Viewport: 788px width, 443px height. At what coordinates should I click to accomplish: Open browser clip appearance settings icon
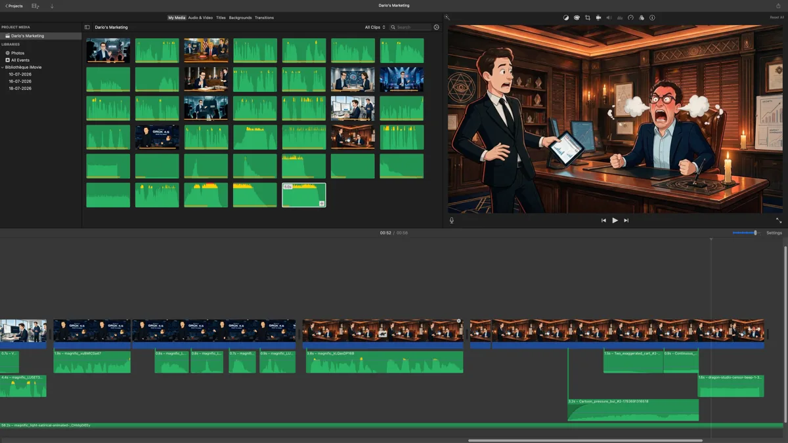[x=437, y=27]
